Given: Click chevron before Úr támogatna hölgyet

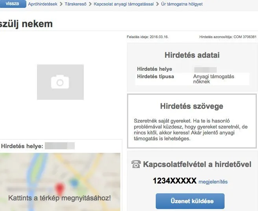Looking at the screenshot, I should [x=157, y=4].
